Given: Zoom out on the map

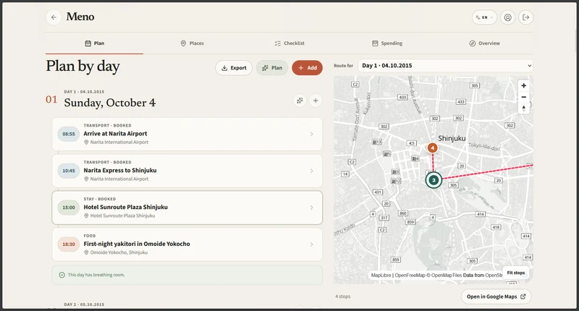Looking at the screenshot, I should [523, 97].
